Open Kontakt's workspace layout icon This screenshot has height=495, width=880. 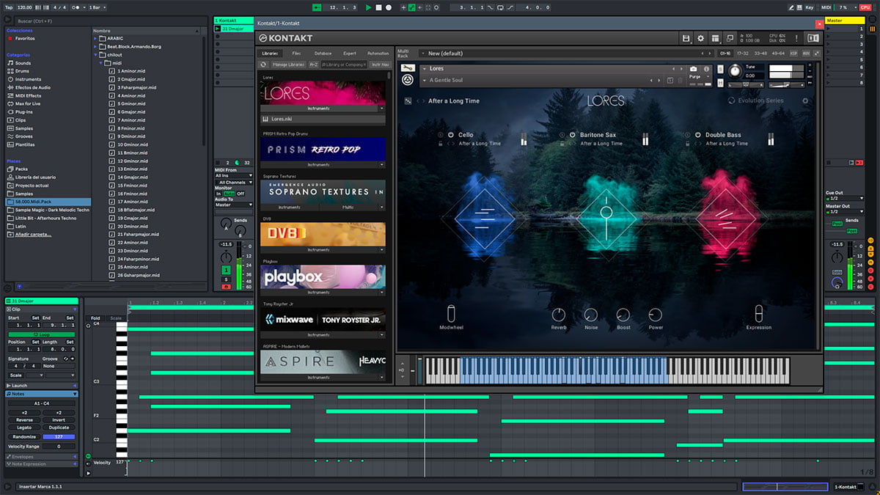(715, 38)
